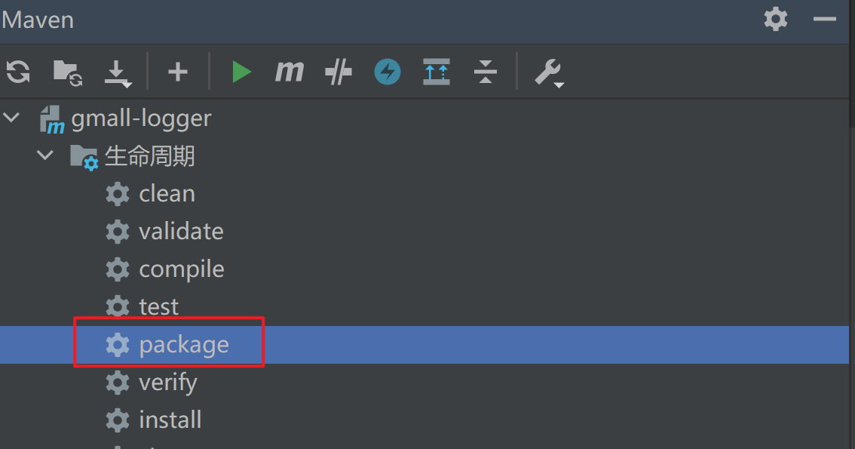This screenshot has width=855, height=449.
Task: Download sources and documentation
Action: point(118,72)
